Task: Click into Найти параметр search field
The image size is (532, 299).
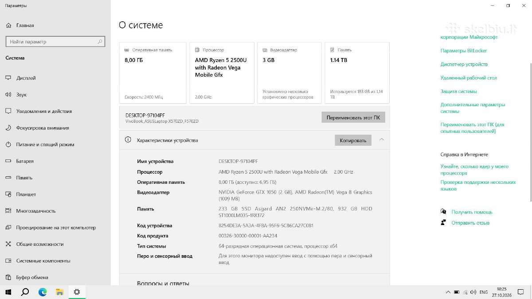Action: [x=55, y=42]
